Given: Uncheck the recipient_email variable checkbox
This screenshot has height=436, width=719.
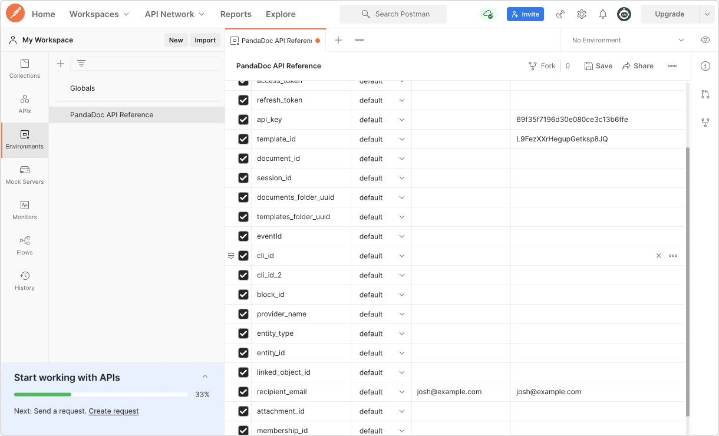Looking at the screenshot, I should click(x=243, y=392).
